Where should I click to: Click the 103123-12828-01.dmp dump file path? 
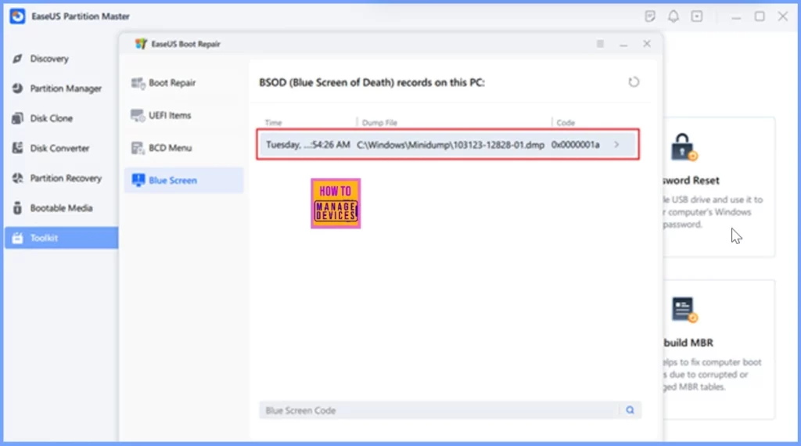[451, 145]
